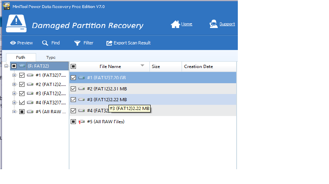Select '#2 (FAT12)2....' tree label
329x184 pixels.
[x=51, y=84]
